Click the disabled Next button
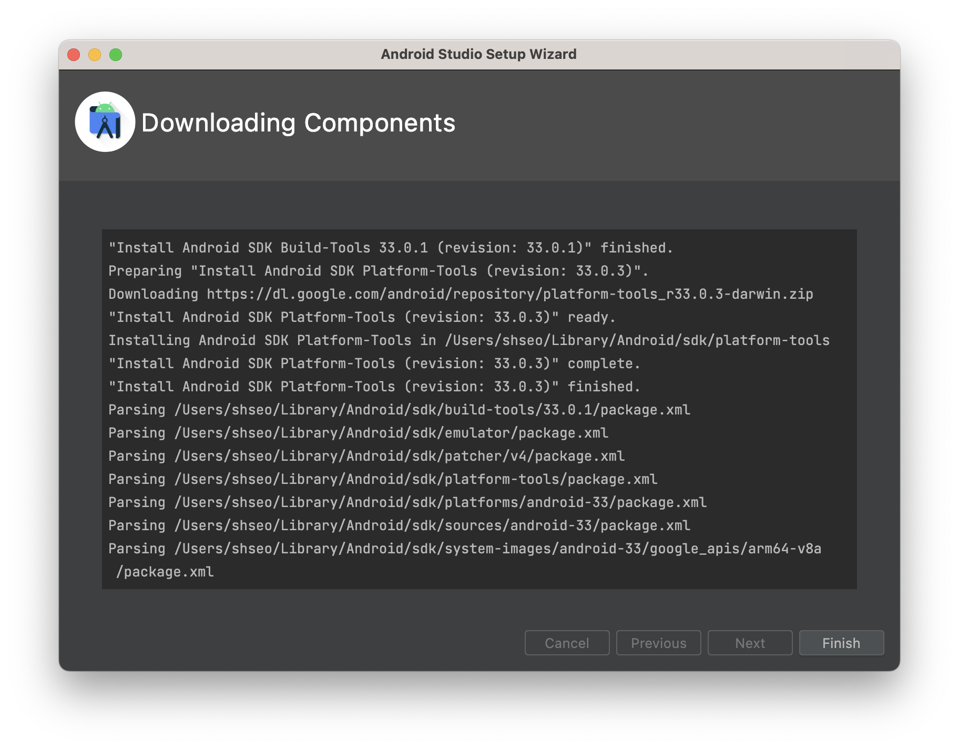959x749 pixels. (750, 643)
